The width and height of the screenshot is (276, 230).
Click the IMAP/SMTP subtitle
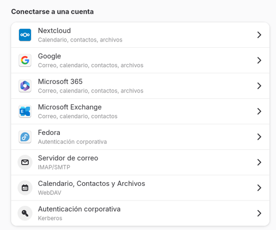(x=54, y=167)
